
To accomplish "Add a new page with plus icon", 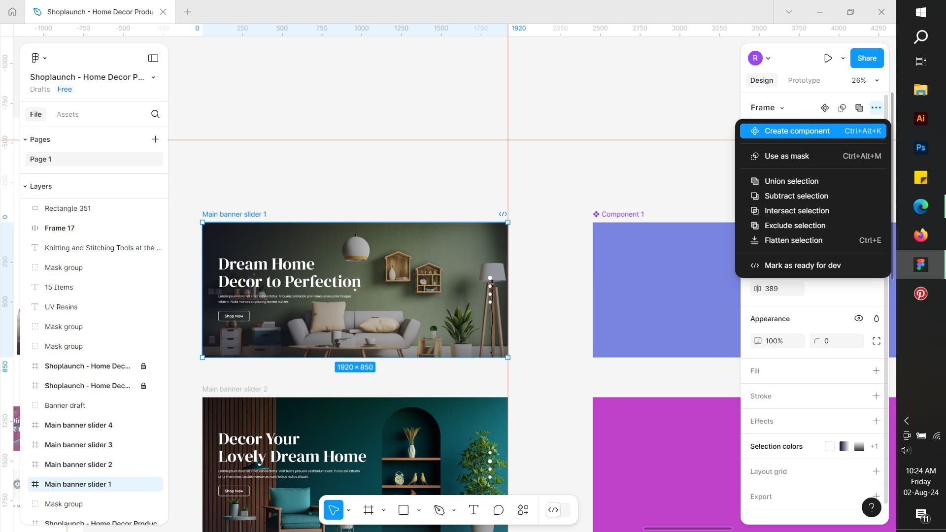I will pos(155,139).
